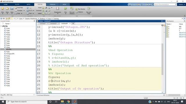Expand the Plus.JPG details panel chevron
The image size is (186, 104).
tap(34, 95)
